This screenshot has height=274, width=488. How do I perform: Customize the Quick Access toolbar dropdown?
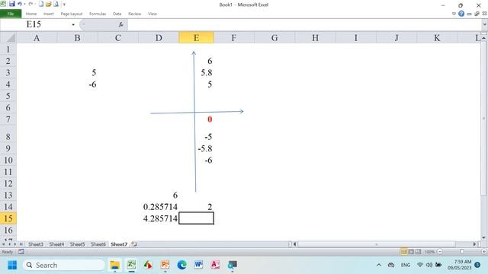point(64,5)
